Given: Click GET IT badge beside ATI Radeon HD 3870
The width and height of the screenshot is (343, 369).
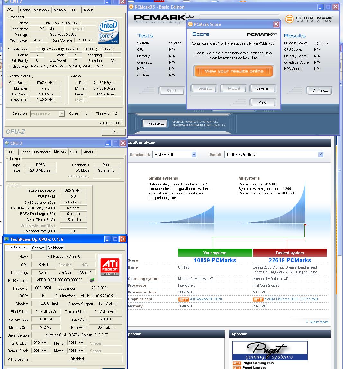Looking at the screenshot, I should coord(184,299).
